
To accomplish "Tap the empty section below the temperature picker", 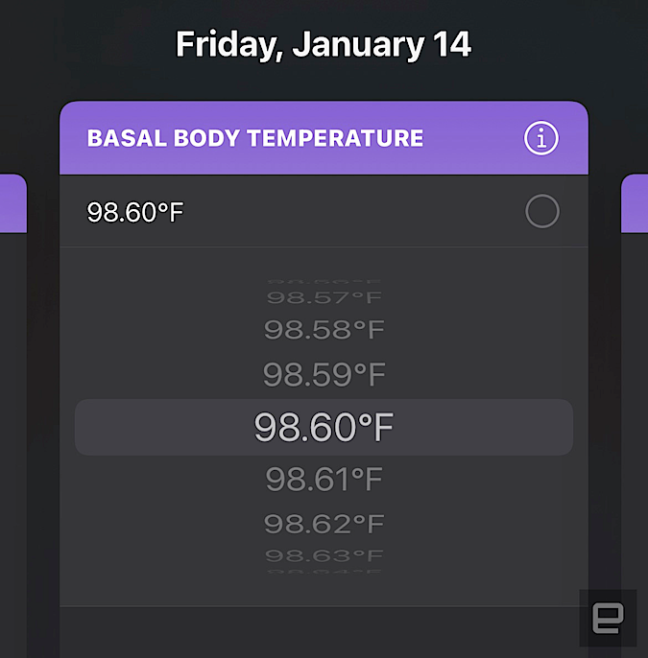I will coord(324,631).
